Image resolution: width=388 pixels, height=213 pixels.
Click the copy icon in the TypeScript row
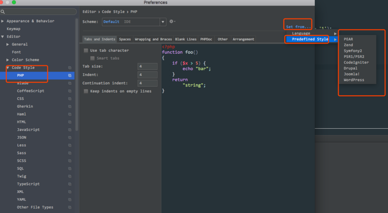tap(70, 184)
